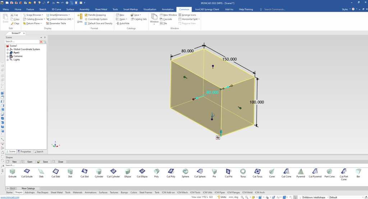Choose the Torus shape icon
This screenshot has width=368, height=199.
pyautogui.click(x=243, y=171)
